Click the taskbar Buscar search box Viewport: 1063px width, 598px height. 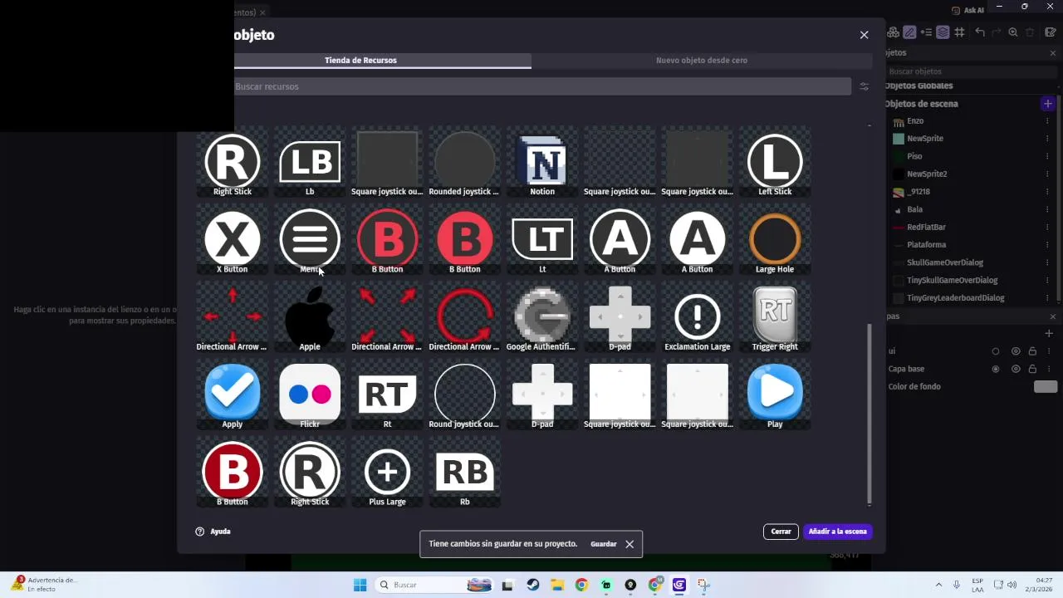click(434, 585)
